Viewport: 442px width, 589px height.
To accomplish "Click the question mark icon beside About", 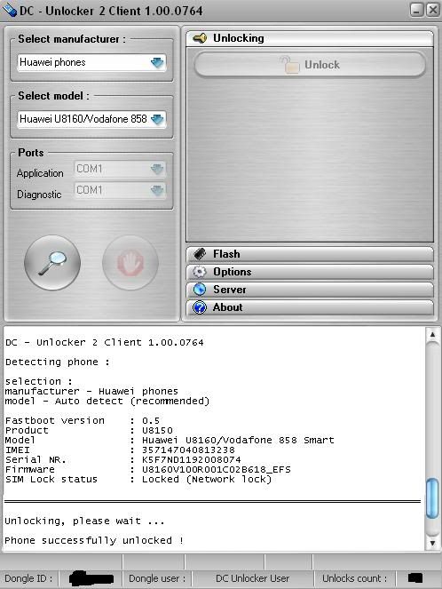I will (200, 307).
